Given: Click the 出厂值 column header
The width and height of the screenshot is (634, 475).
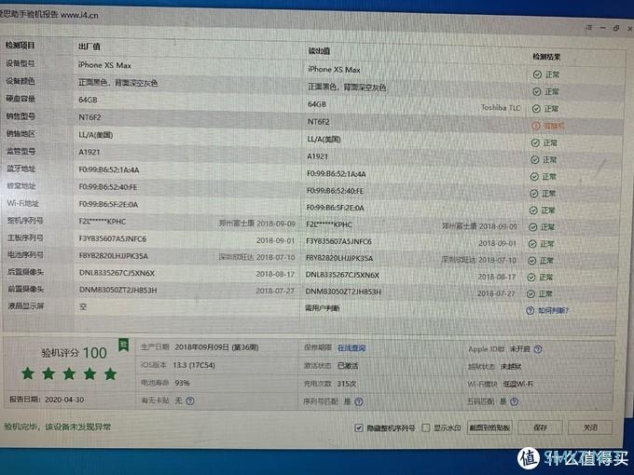Looking at the screenshot, I should (90, 47).
